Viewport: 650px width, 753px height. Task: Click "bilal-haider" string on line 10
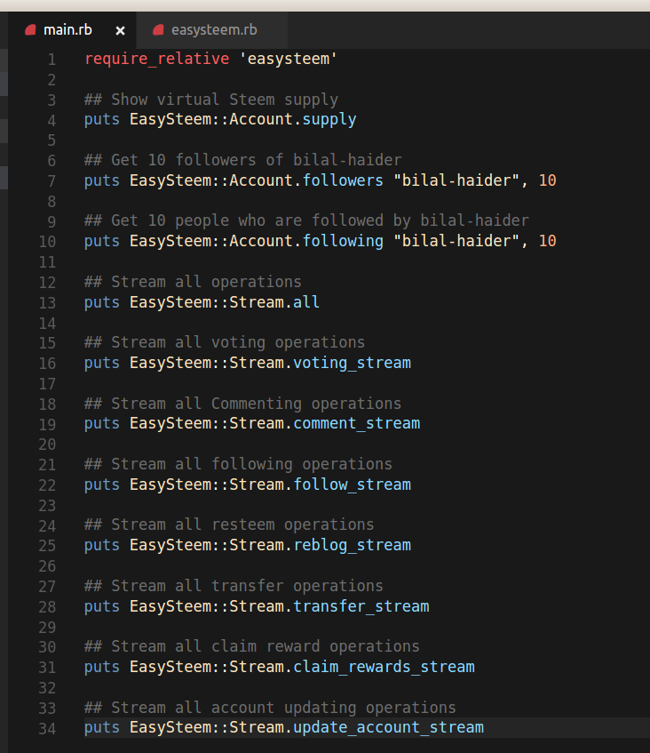[x=456, y=241]
